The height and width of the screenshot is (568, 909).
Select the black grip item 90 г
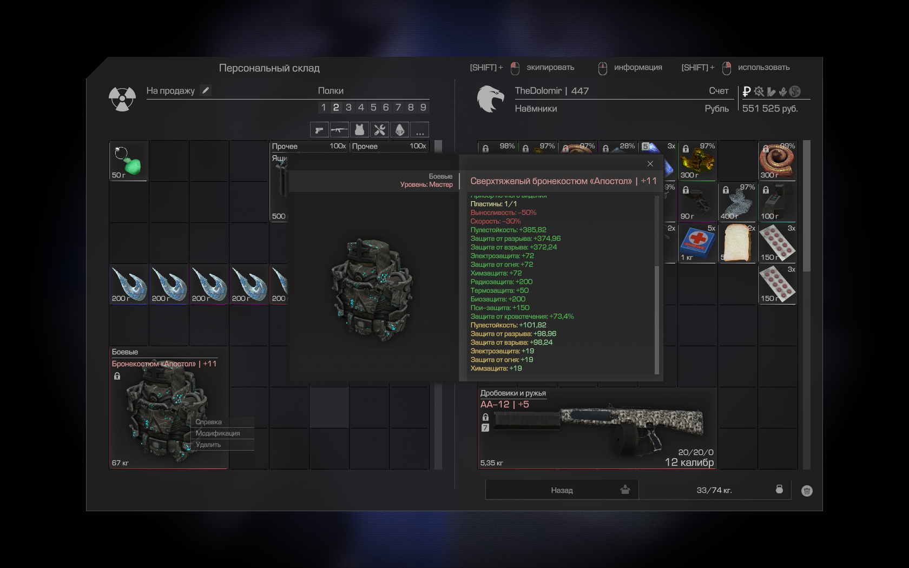pos(697,202)
